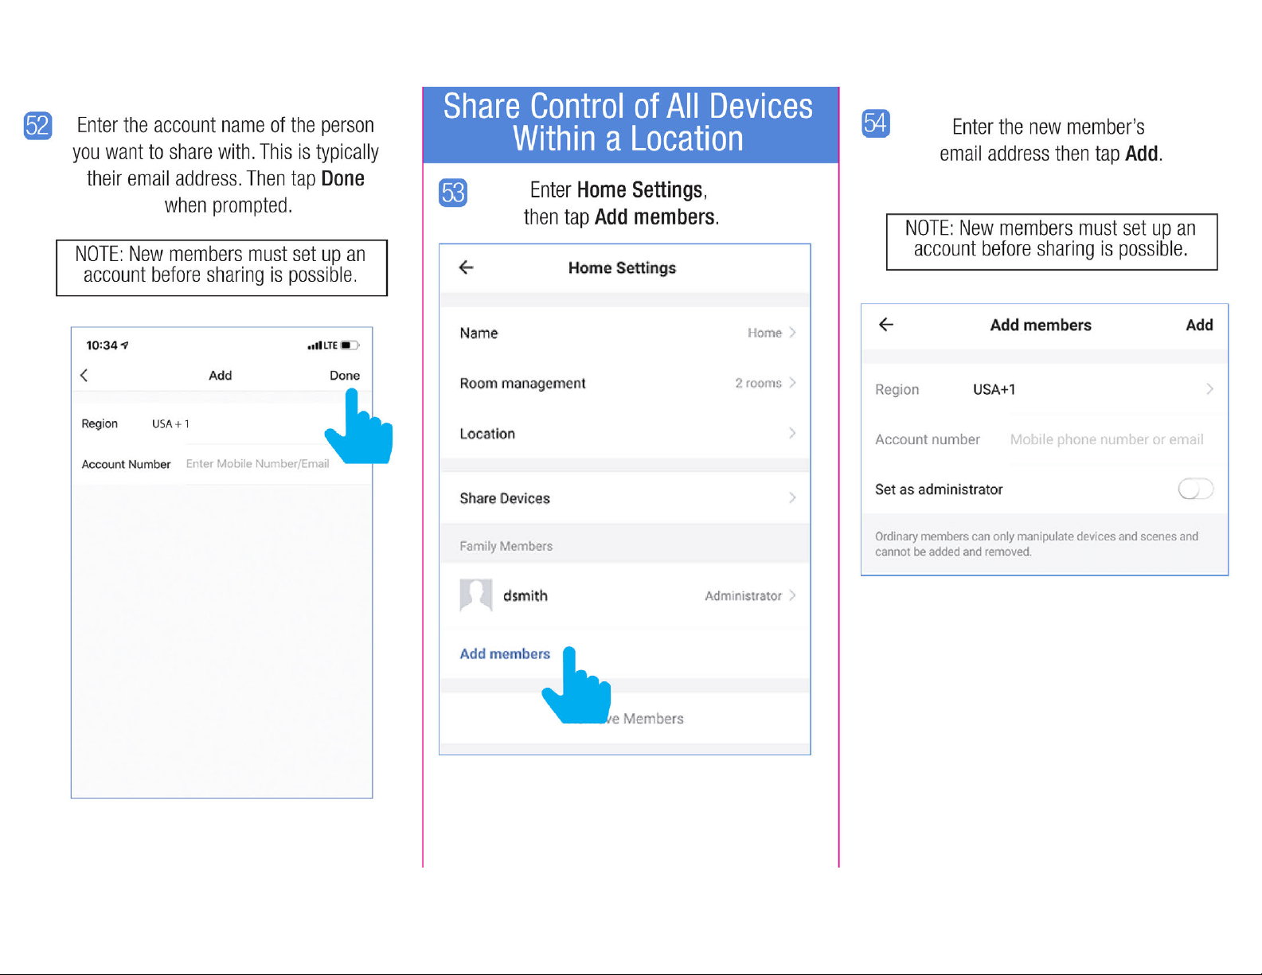Open dsmith Administrator member entry
This screenshot has width=1262, height=975.
click(625, 595)
